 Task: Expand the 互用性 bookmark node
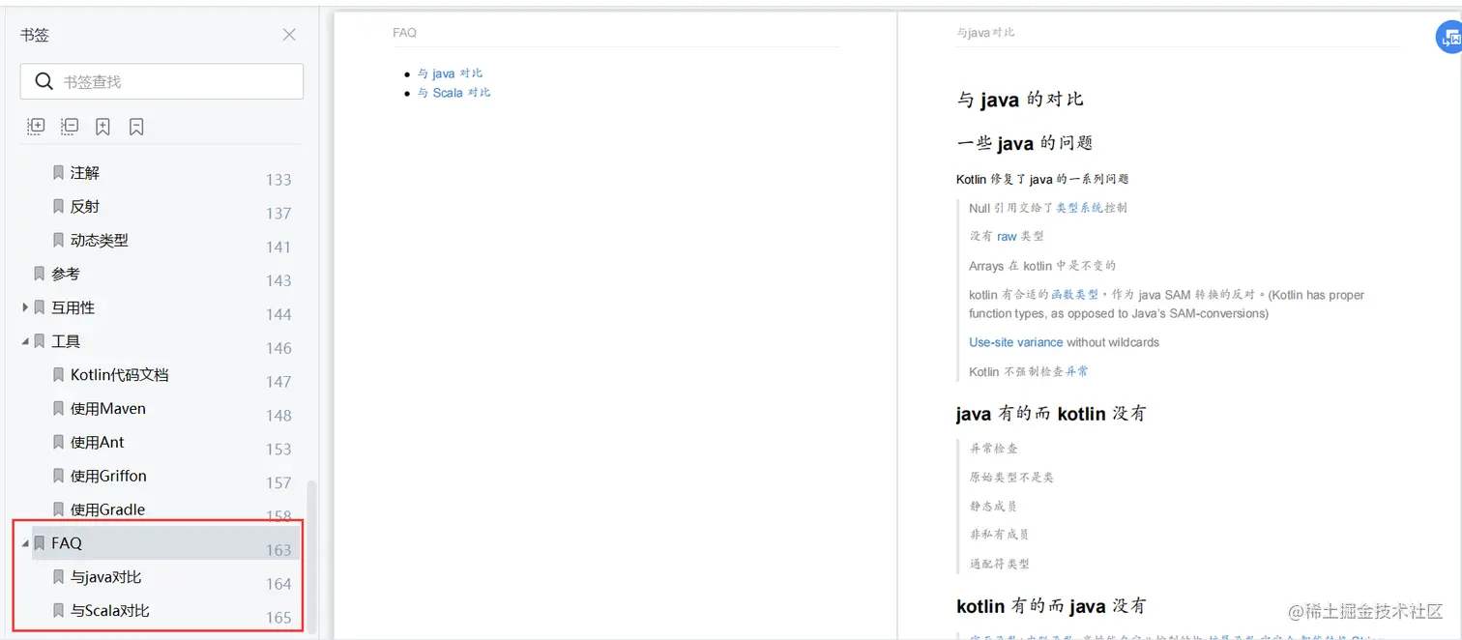(25, 307)
